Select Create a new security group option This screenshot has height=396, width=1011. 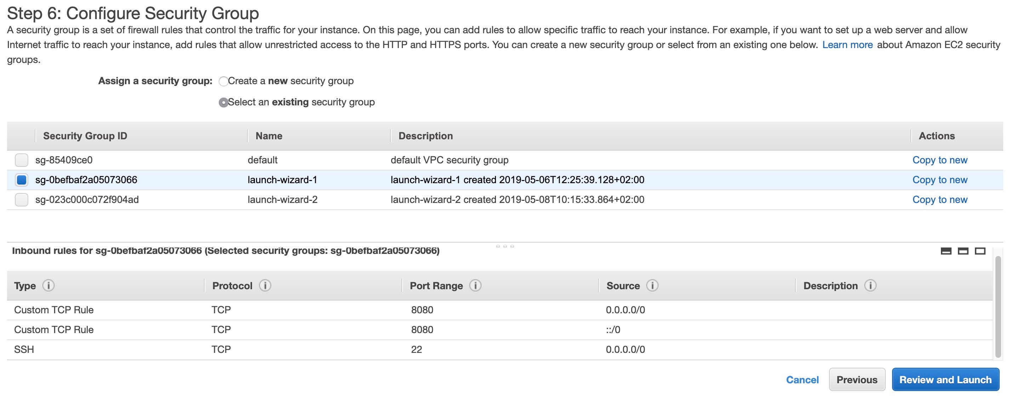click(x=224, y=81)
